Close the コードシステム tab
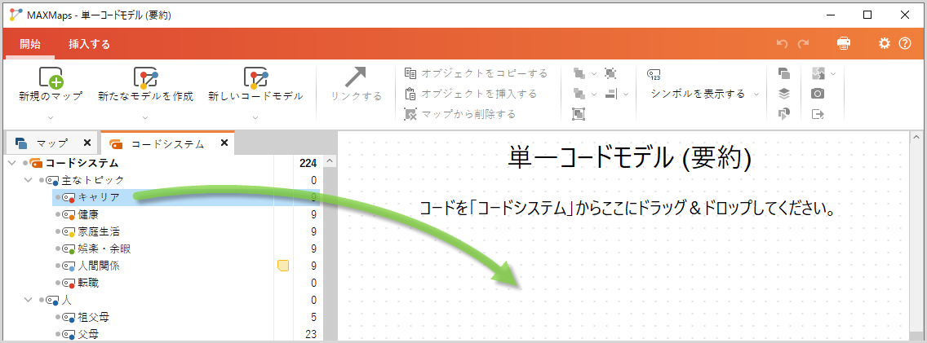The width and height of the screenshot is (927, 343). (224, 143)
